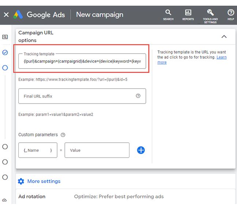
Task: Click the Final URL suffix help icon
Action: 138,96
